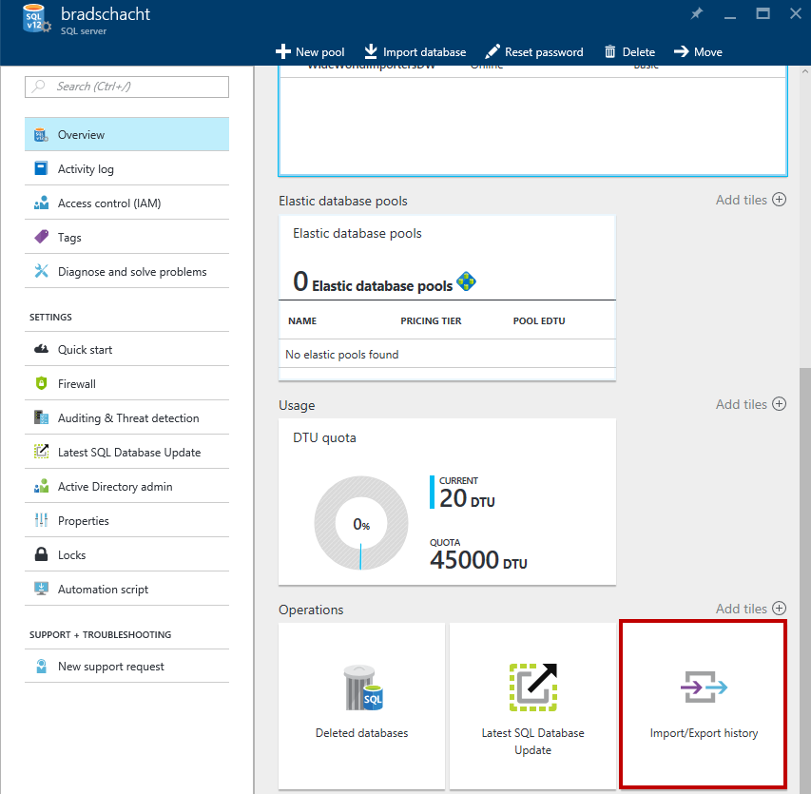Click the Firewall shield icon

pyautogui.click(x=41, y=383)
